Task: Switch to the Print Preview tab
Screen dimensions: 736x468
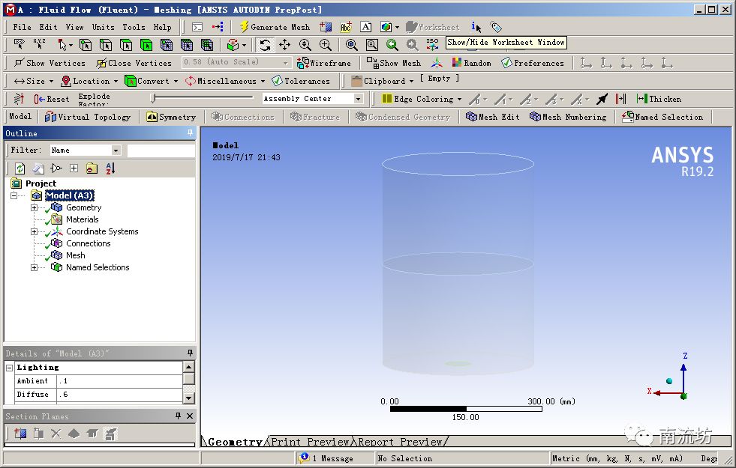Action: (x=310, y=442)
